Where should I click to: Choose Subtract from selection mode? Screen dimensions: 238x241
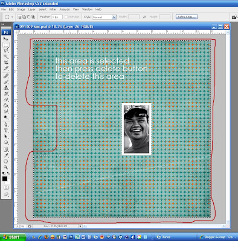point(28,17)
